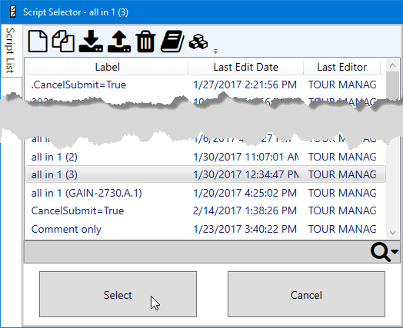This screenshot has height=328, width=403.
Task: Sort by Last Editor column header
Action: (x=341, y=67)
